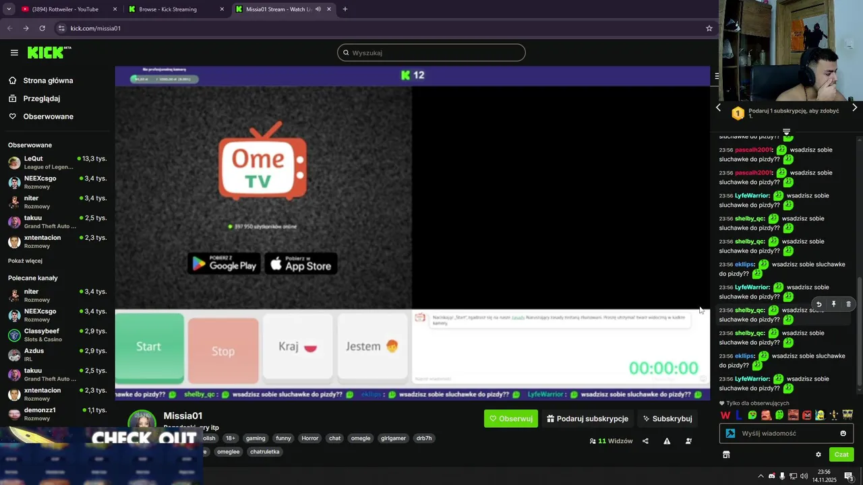Click the reply icon on hovered message
This screenshot has height=485, width=863.
click(x=819, y=304)
